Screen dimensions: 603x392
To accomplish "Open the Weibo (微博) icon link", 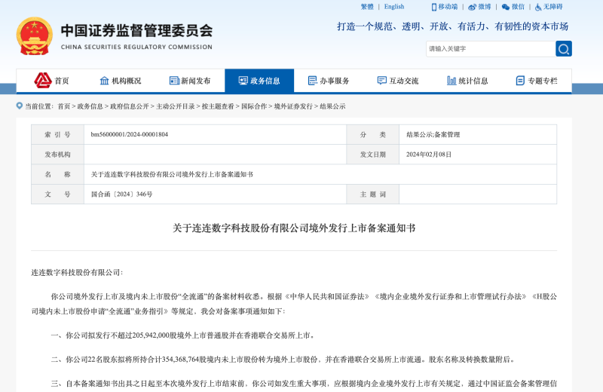I will pos(479,7).
